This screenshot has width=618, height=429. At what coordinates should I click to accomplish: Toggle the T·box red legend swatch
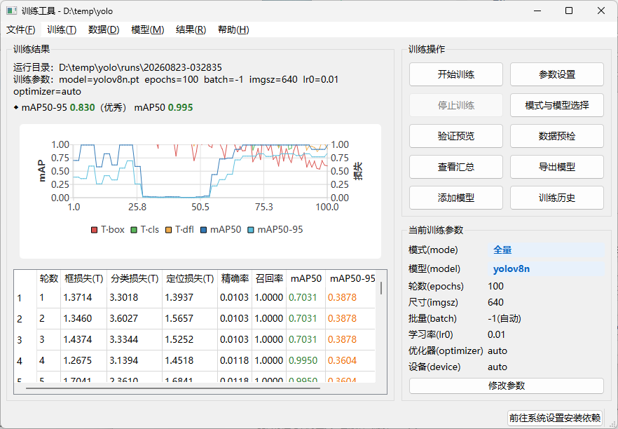[94, 230]
